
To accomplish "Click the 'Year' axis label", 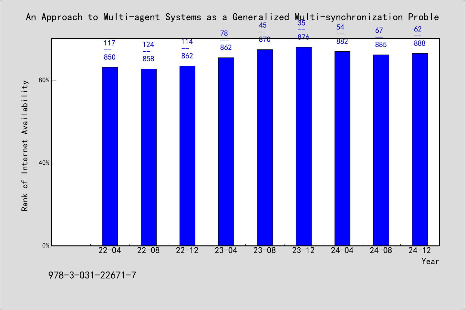I will coord(430,261).
